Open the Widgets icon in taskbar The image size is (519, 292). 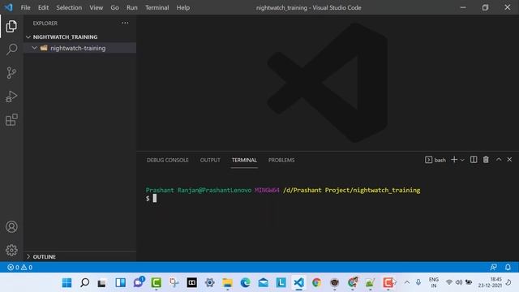tap(121, 282)
